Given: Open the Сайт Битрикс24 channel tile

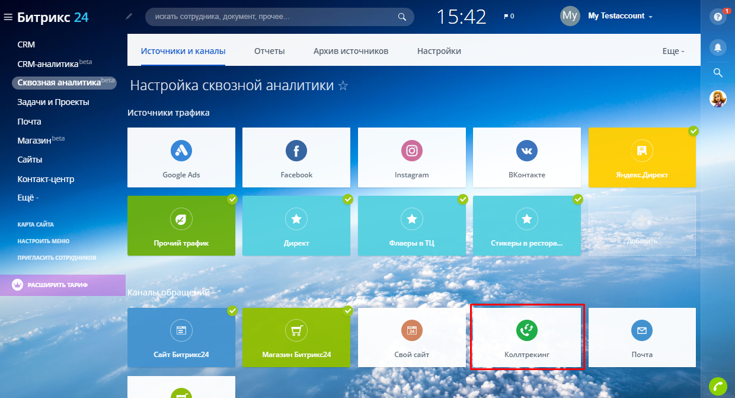Looking at the screenshot, I should pyautogui.click(x=181, y=337).
